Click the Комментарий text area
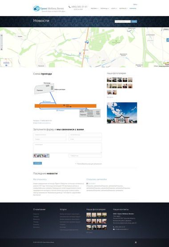This screenshot has width=169, height=247. 68,148
